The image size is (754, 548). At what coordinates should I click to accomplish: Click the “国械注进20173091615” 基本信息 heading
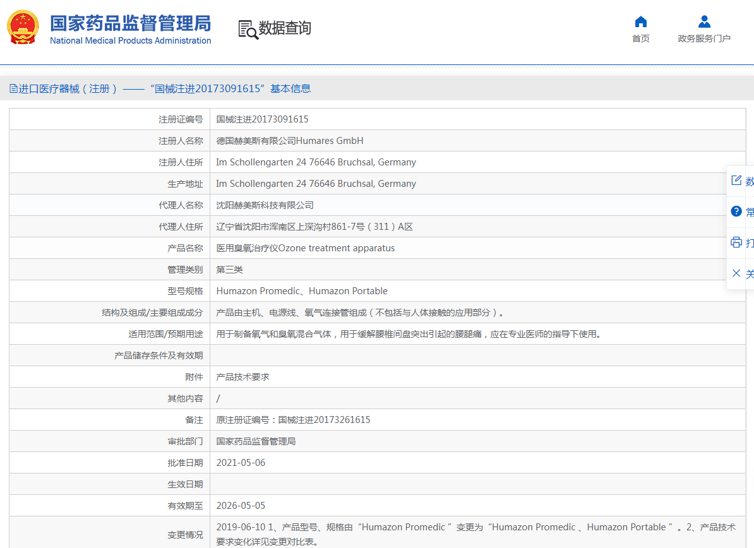(x=230, y=88)
